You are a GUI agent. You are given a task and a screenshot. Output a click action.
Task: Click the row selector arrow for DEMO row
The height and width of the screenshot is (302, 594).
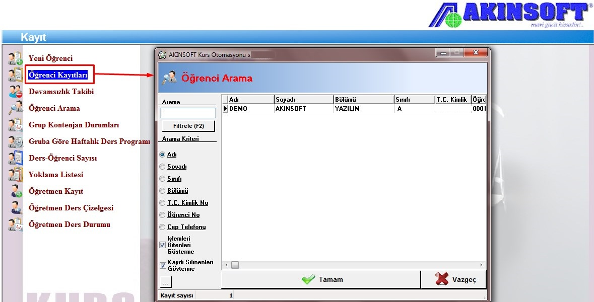tap(225, 109)
